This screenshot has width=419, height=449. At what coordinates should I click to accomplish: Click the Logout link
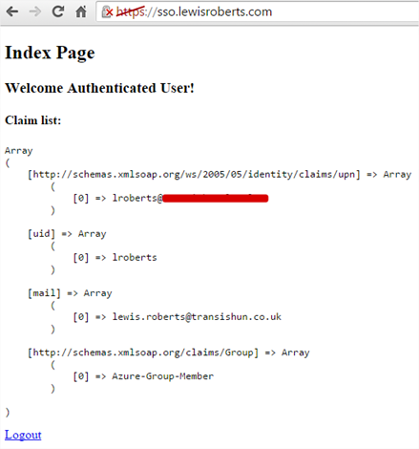click(x=23, y=435)
